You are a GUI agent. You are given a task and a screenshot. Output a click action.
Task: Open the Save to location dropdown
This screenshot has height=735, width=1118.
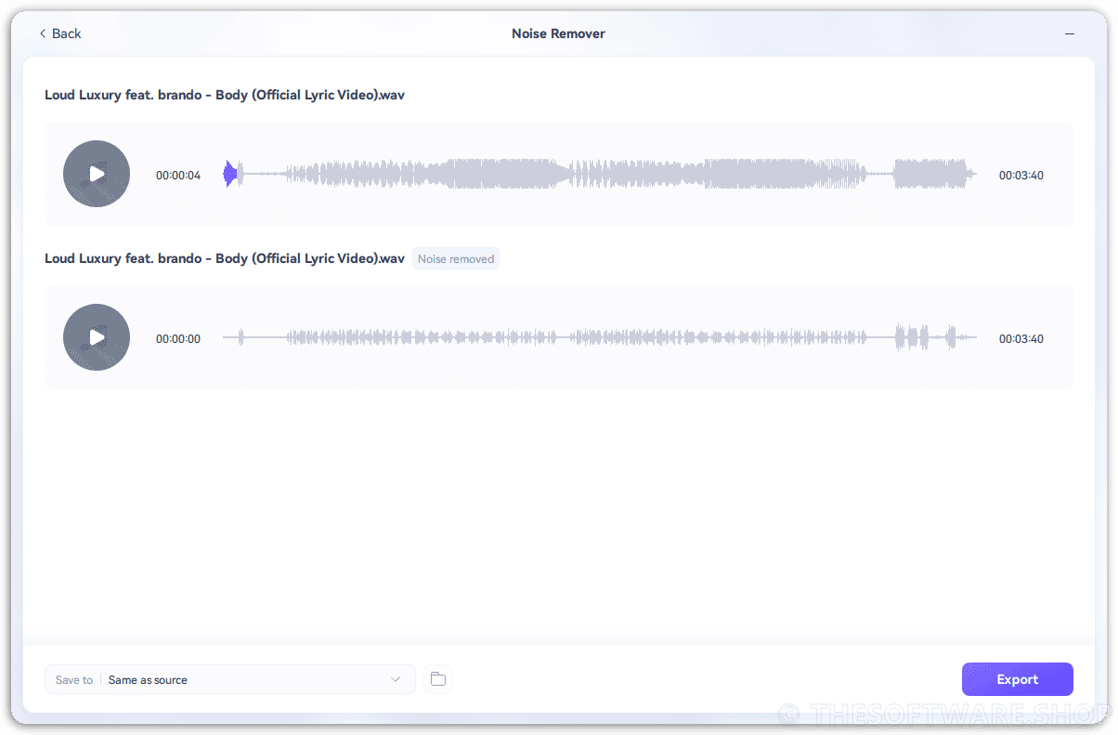point(230,679)
